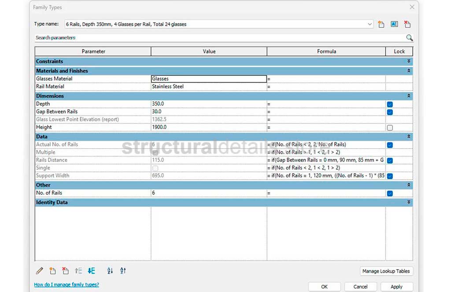Click the Edit Parameter pencil icon
Screen dimensions: 451x292
pos(40,271)
